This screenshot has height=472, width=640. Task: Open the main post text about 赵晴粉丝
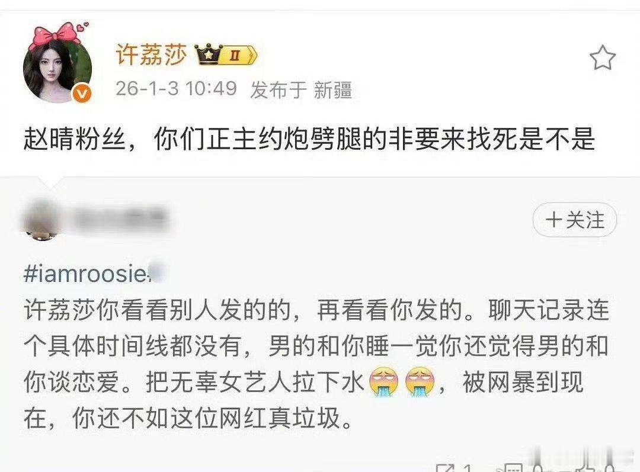(x=309, y=140)
